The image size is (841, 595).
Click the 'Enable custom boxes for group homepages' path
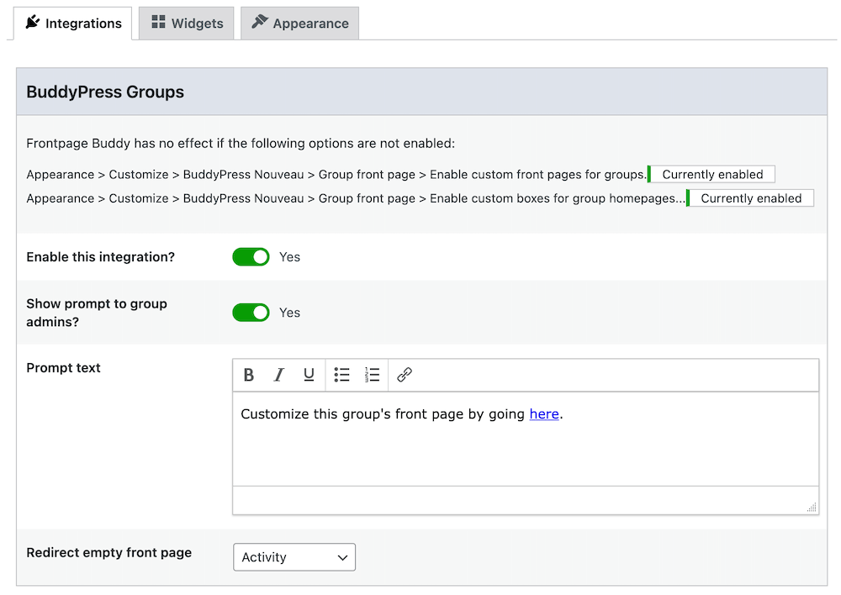click(x=356, y=198)
